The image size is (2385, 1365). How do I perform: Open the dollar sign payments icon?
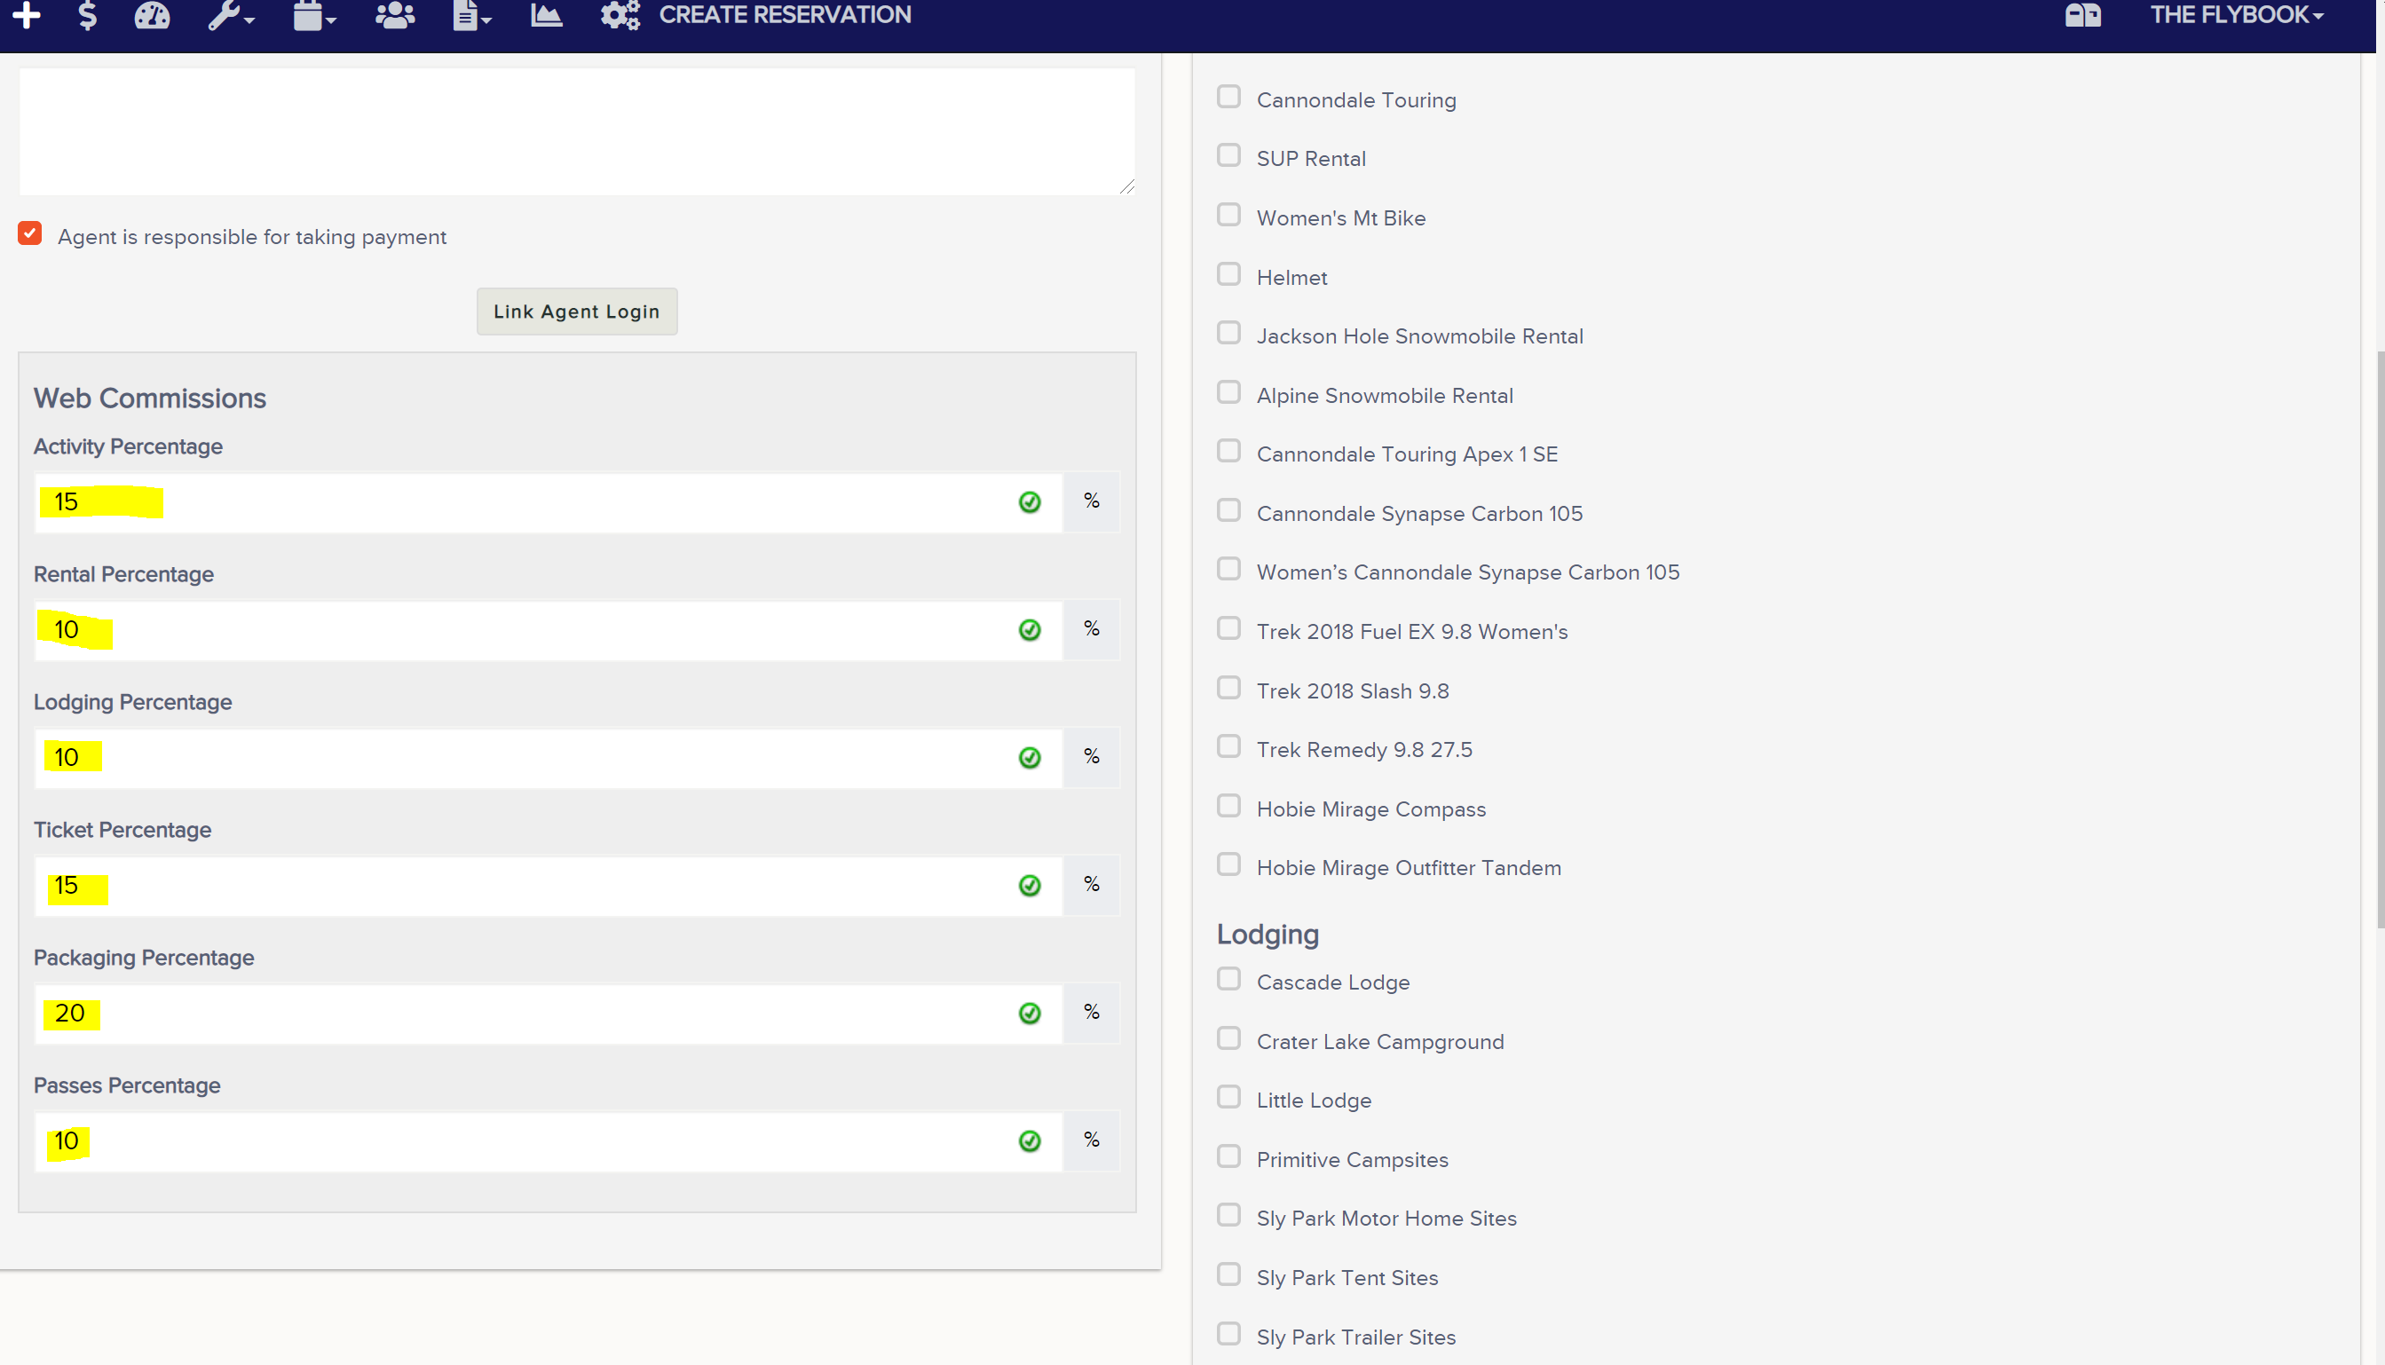tap(87, 15)
